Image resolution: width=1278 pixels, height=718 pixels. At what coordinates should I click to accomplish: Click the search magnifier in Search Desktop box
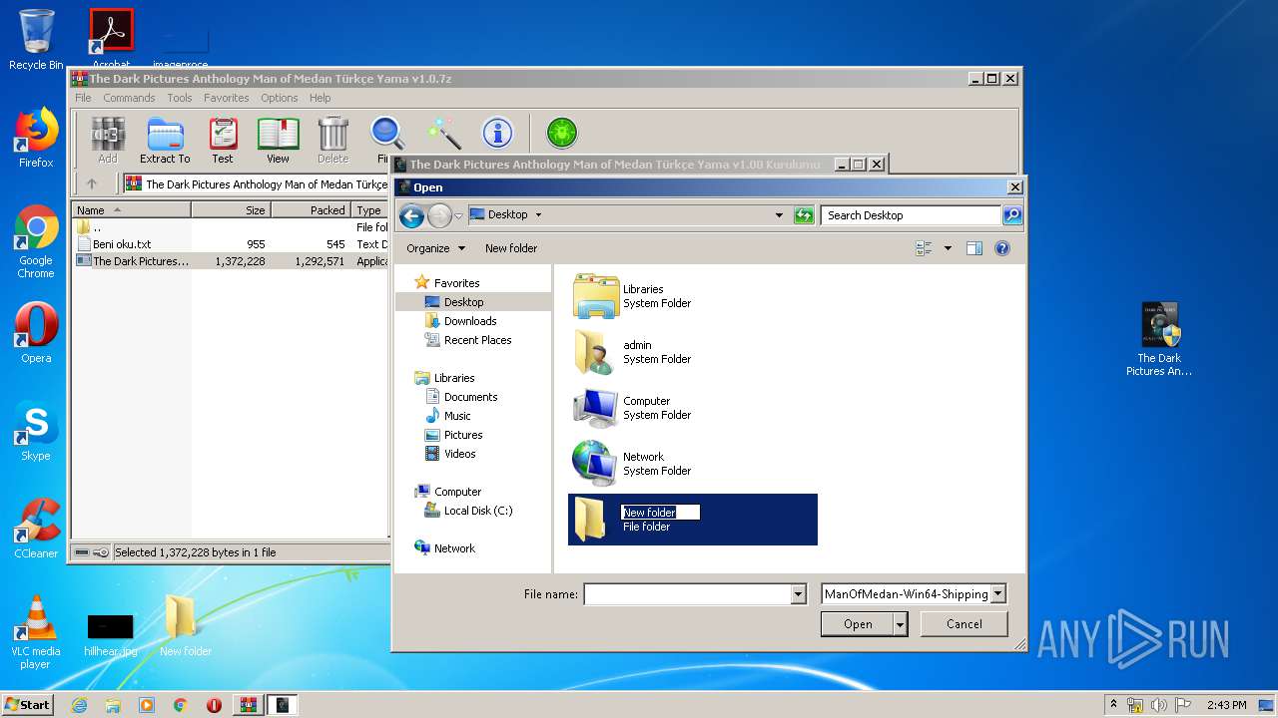(1011, 214)
